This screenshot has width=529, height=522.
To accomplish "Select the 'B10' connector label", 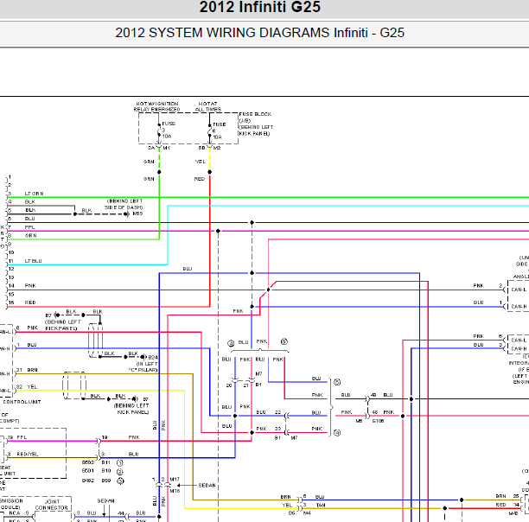I will 106,470.
